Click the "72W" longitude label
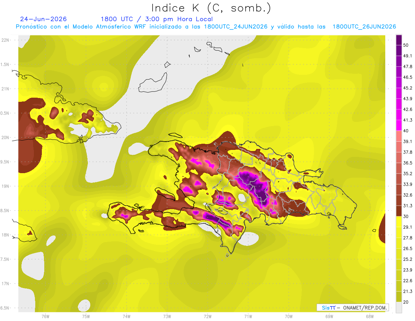 pyautogui.click(x=207, y=316)
